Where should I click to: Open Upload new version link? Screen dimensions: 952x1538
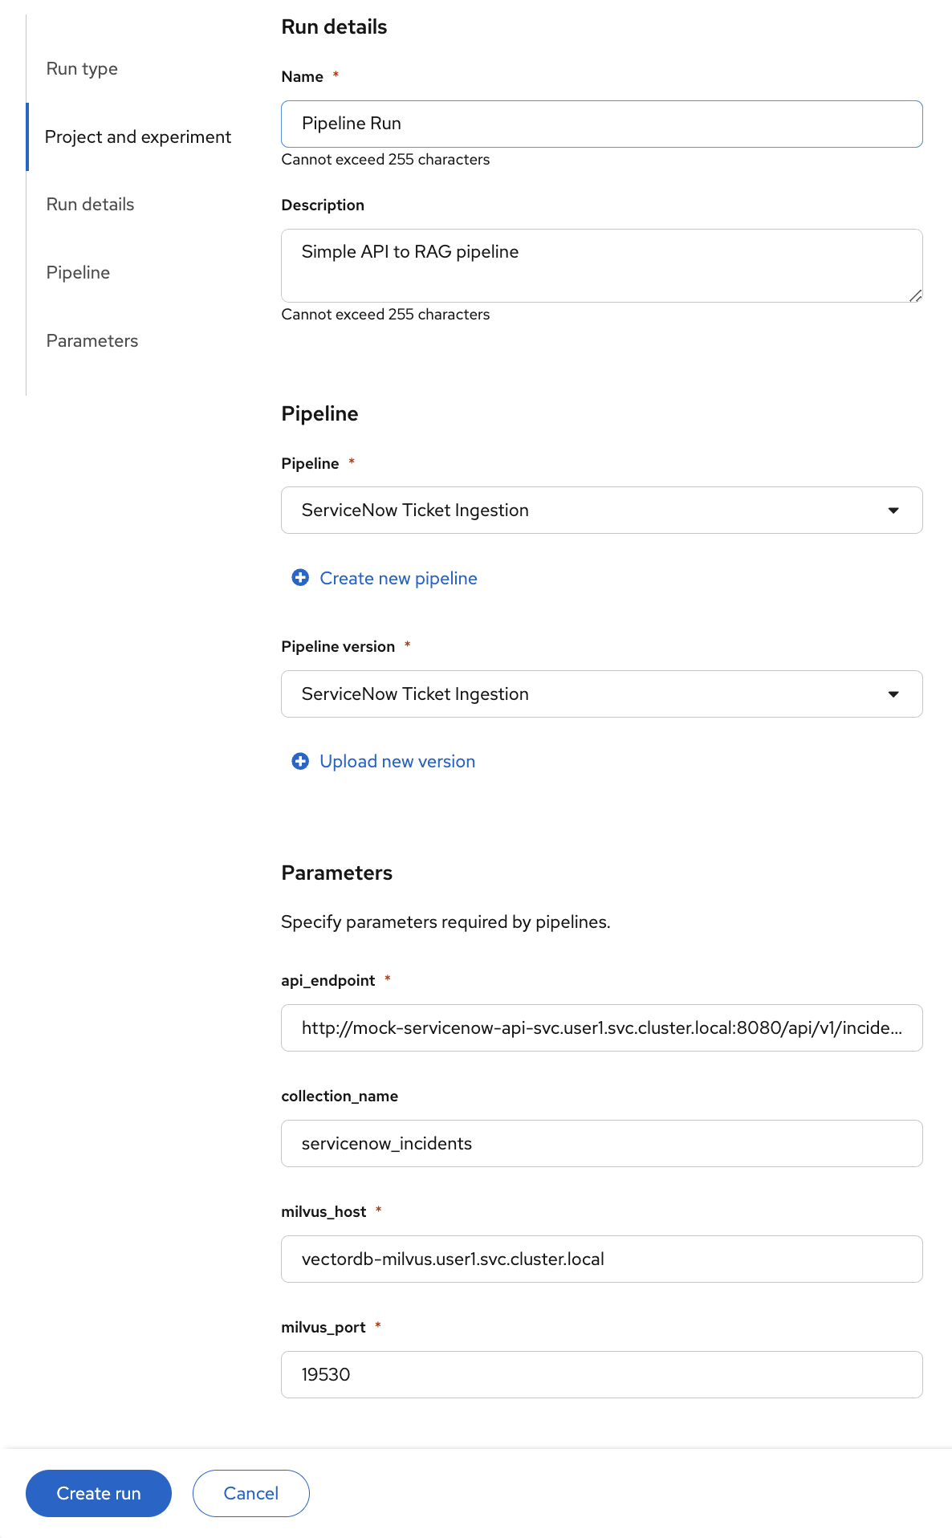[x=397, y=760]
